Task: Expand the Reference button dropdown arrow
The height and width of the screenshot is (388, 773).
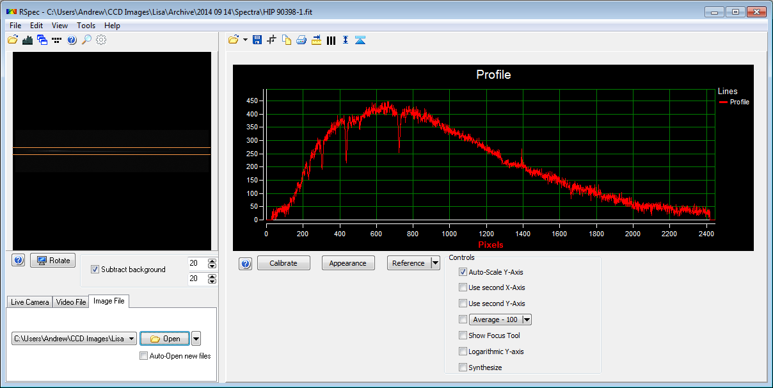Action: pos(436,263)
